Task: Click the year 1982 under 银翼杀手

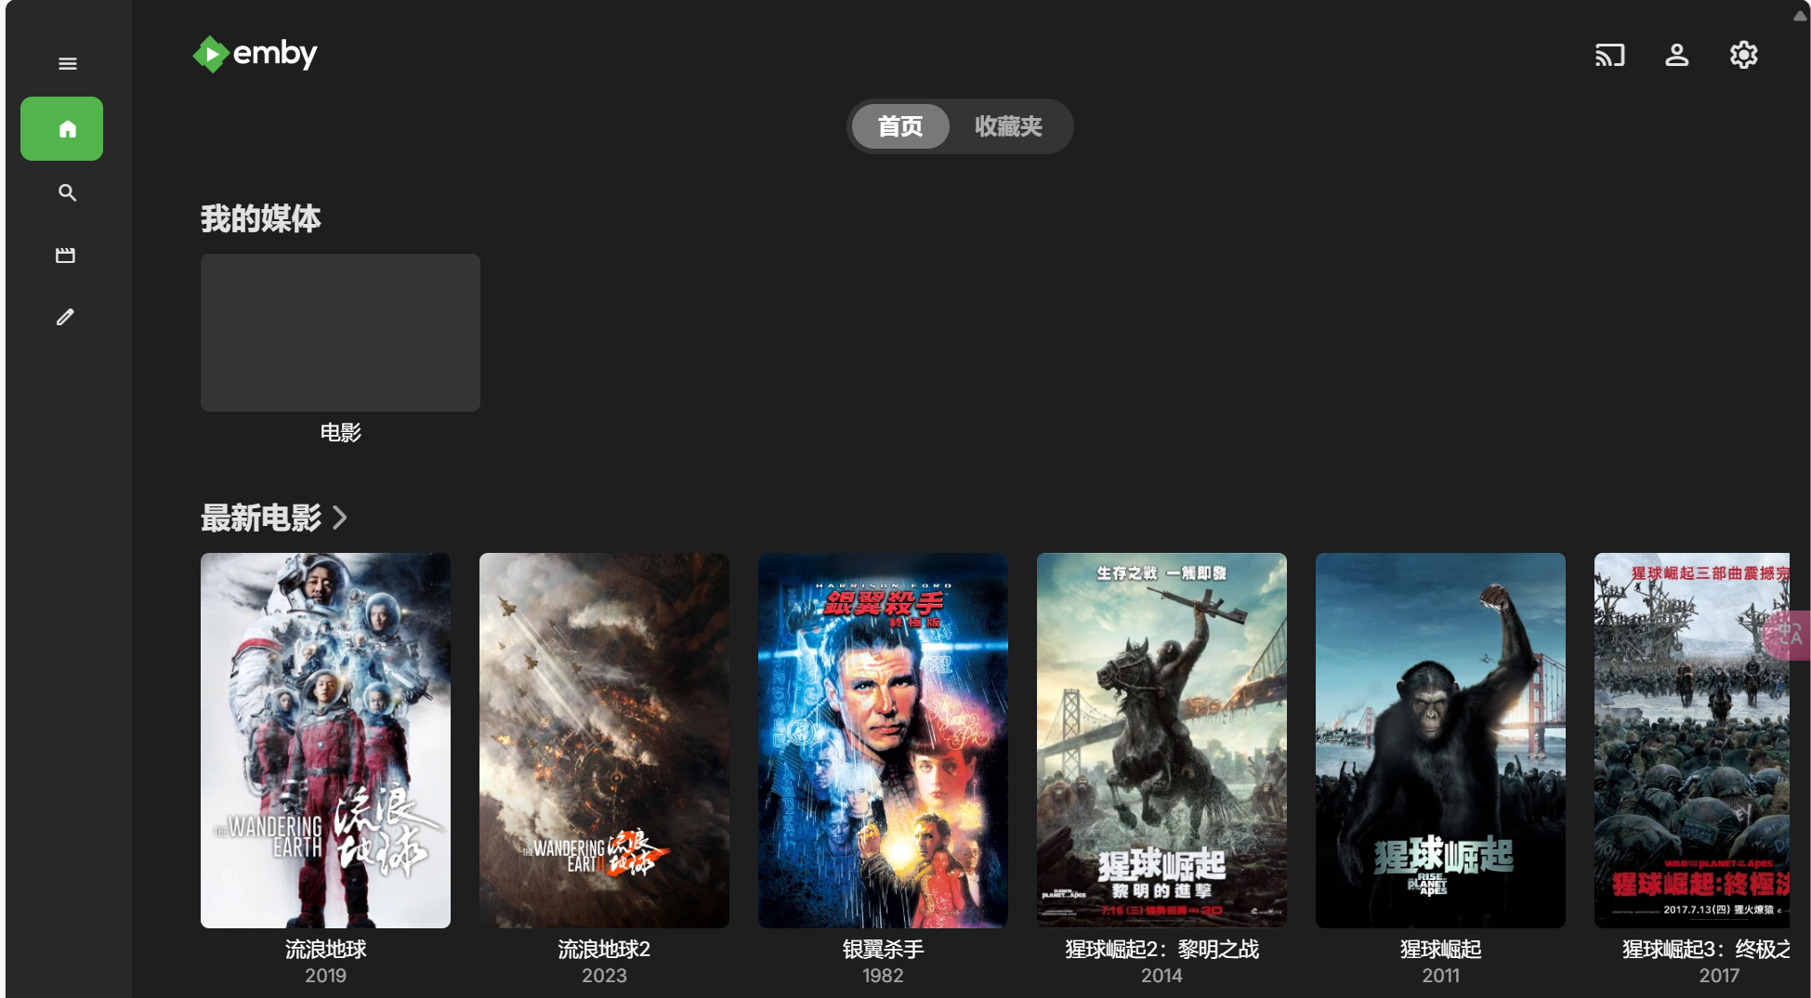Action: click(x=883, y=976)
